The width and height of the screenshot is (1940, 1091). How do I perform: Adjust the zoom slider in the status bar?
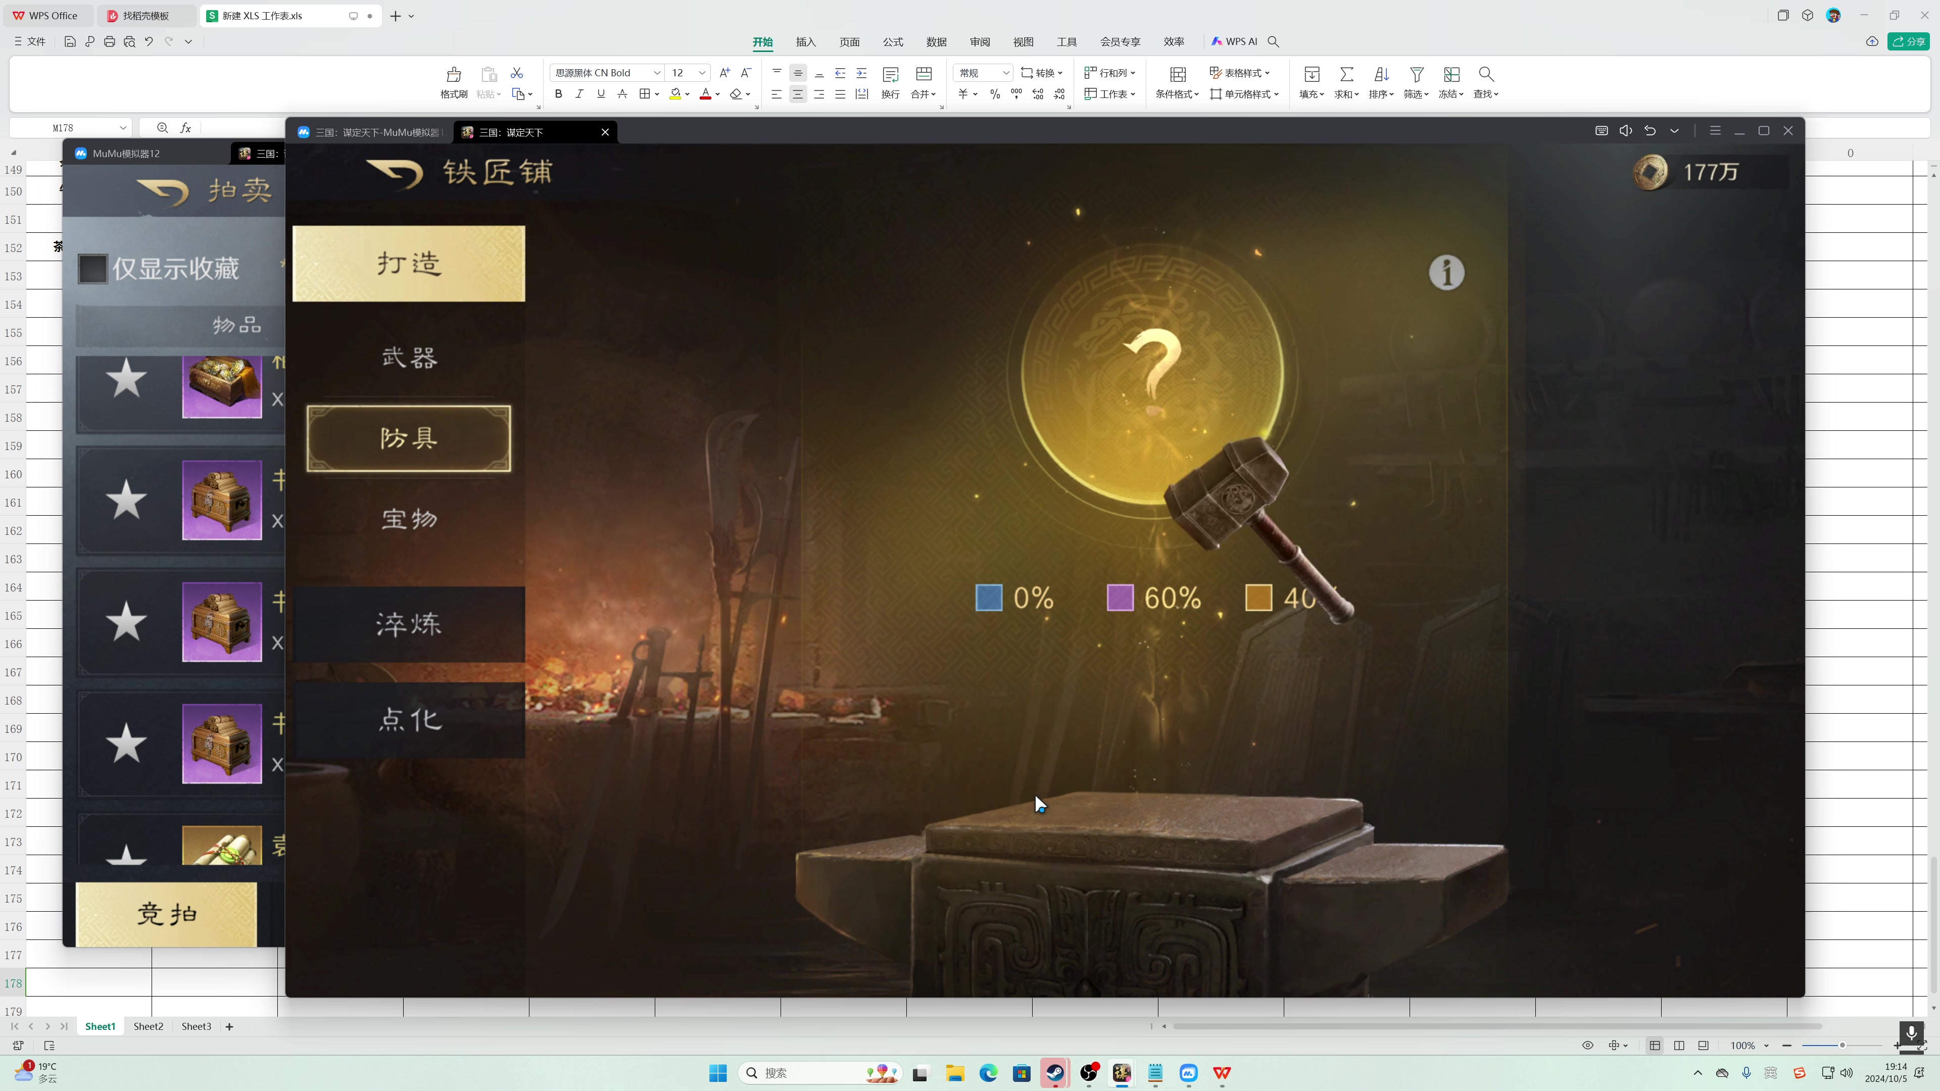coord(1842,1045)
